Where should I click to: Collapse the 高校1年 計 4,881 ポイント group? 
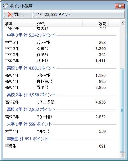pos(31,68)
